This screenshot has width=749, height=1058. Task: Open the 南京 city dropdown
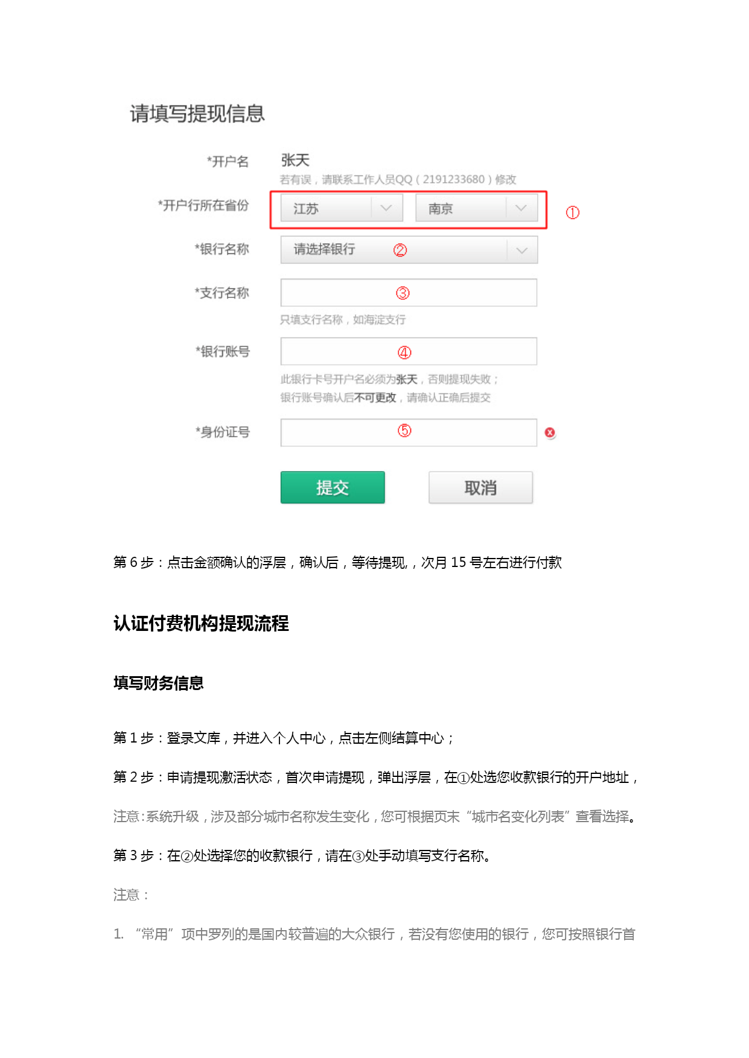(476, 208)
